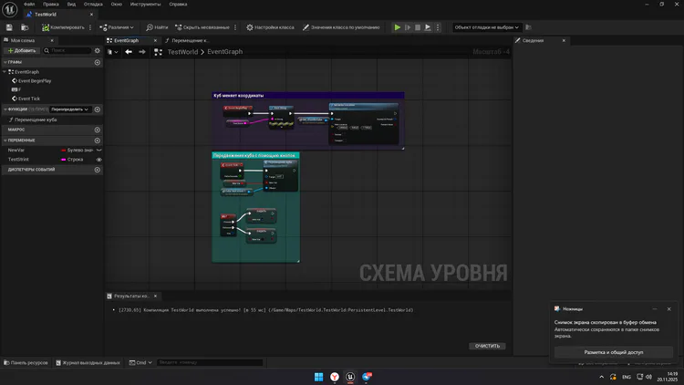This screenshot has height=385, width=684.
Task: Open the Справка menu
Action: (x=178, y=4)
